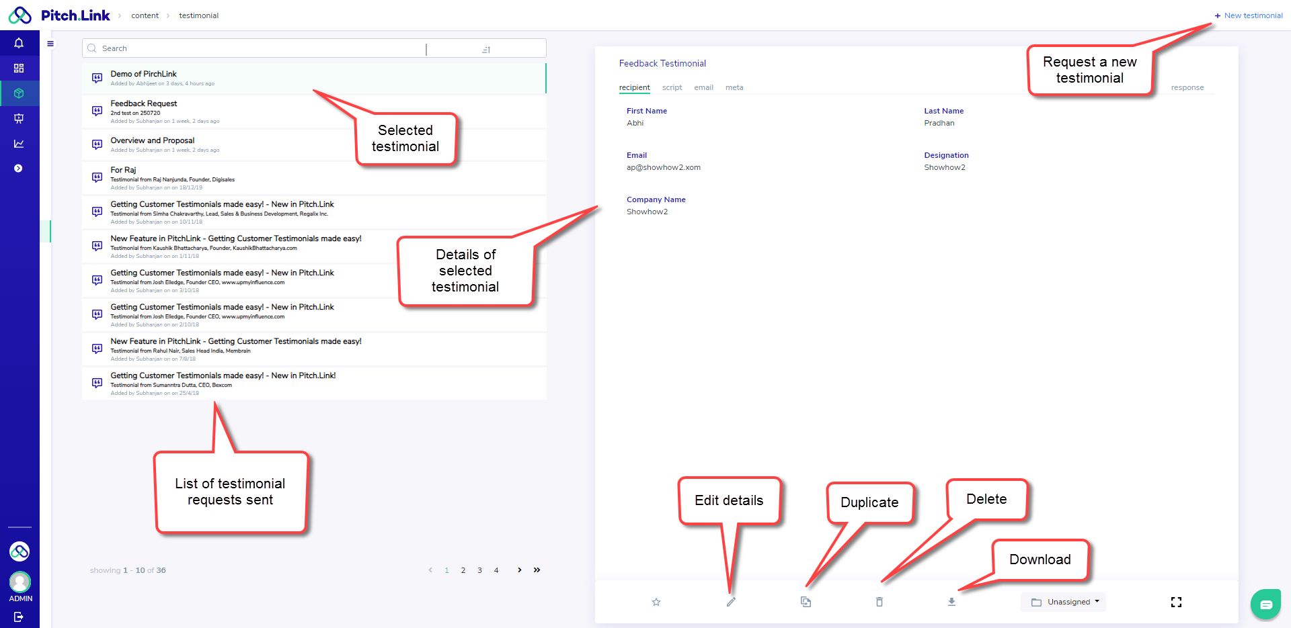1291x628 pixels.
Task: Click the pencil edit details icon
Action: pyautogui.click(x=731, y=602)
